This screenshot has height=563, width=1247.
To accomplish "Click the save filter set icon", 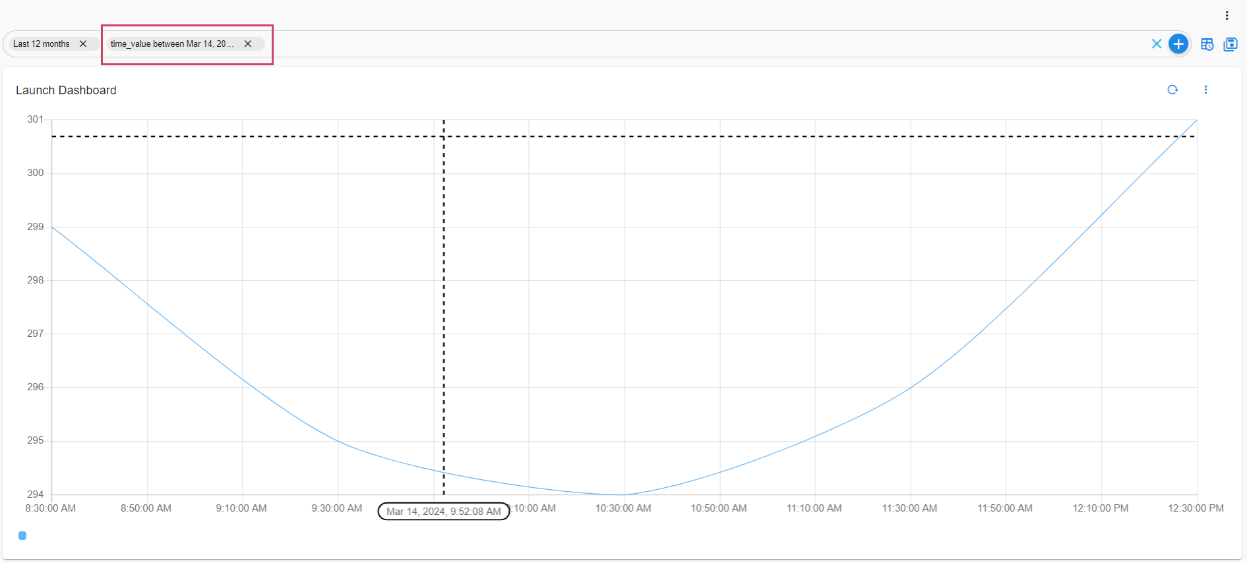I will pos(1230,44).
